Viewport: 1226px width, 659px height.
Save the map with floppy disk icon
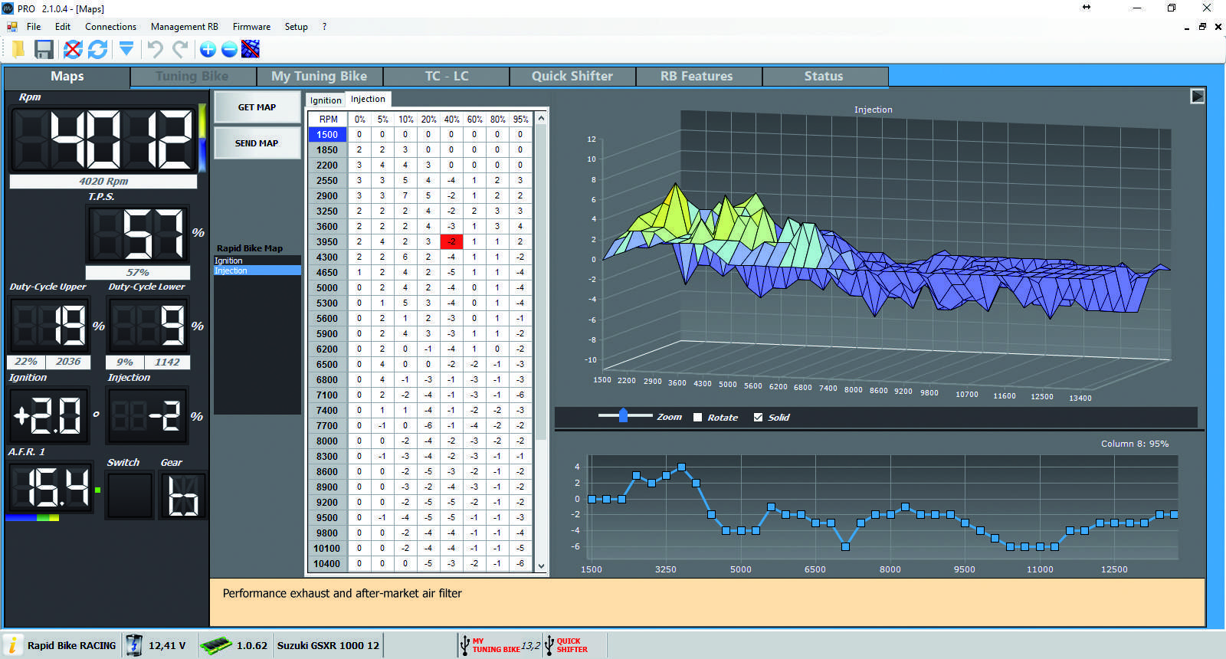(x=44, y=50)
